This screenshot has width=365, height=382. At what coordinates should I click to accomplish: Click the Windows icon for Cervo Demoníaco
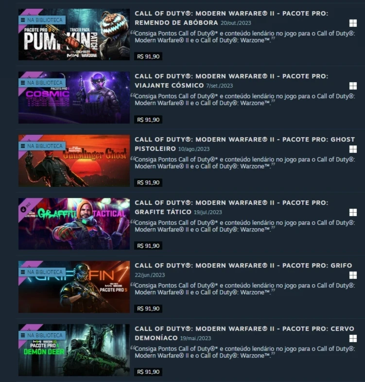[353, 338]
